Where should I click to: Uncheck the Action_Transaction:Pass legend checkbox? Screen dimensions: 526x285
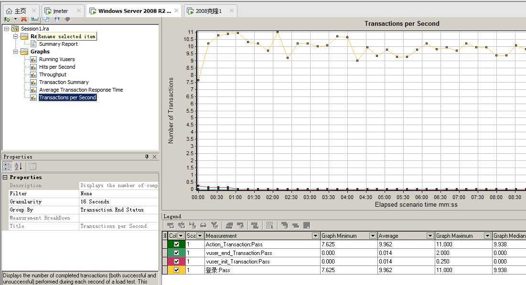(176, 244)
